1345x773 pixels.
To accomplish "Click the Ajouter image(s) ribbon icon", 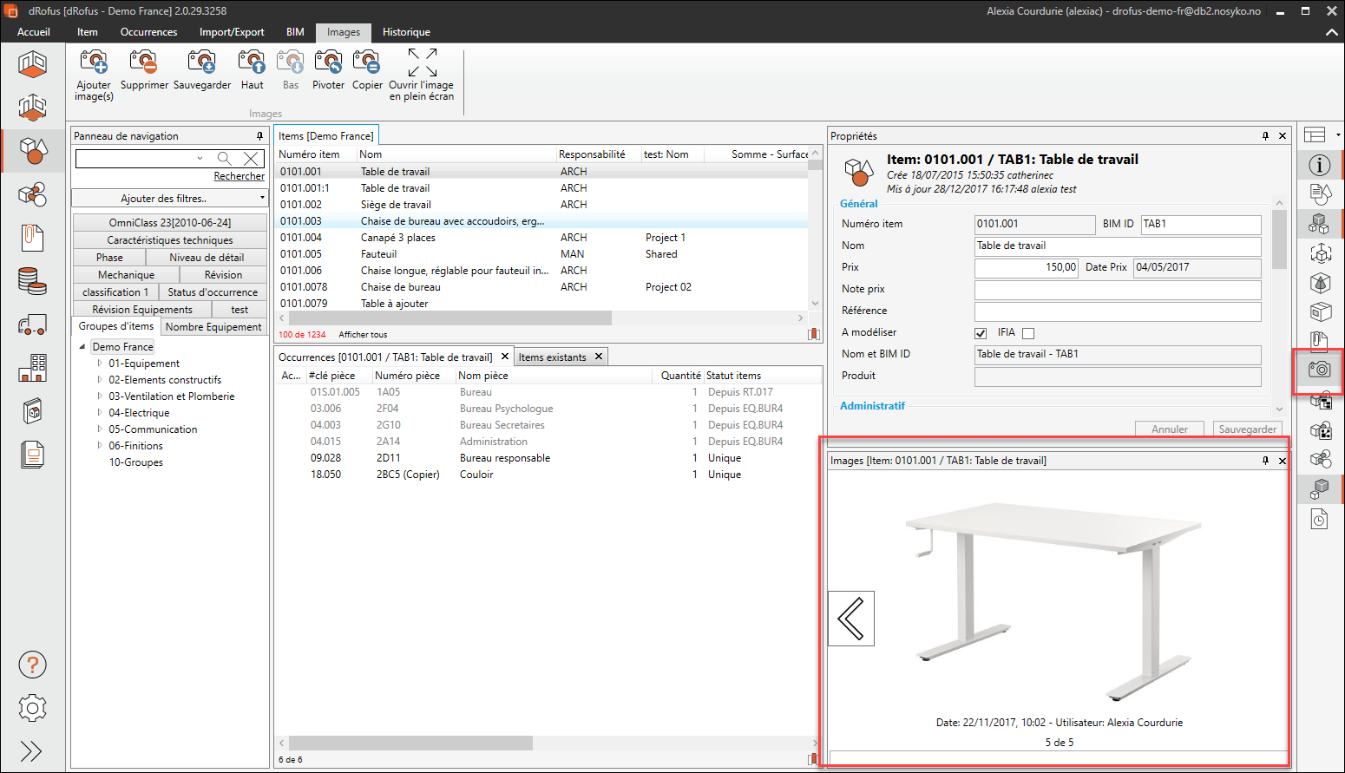I will pos(94,63).
